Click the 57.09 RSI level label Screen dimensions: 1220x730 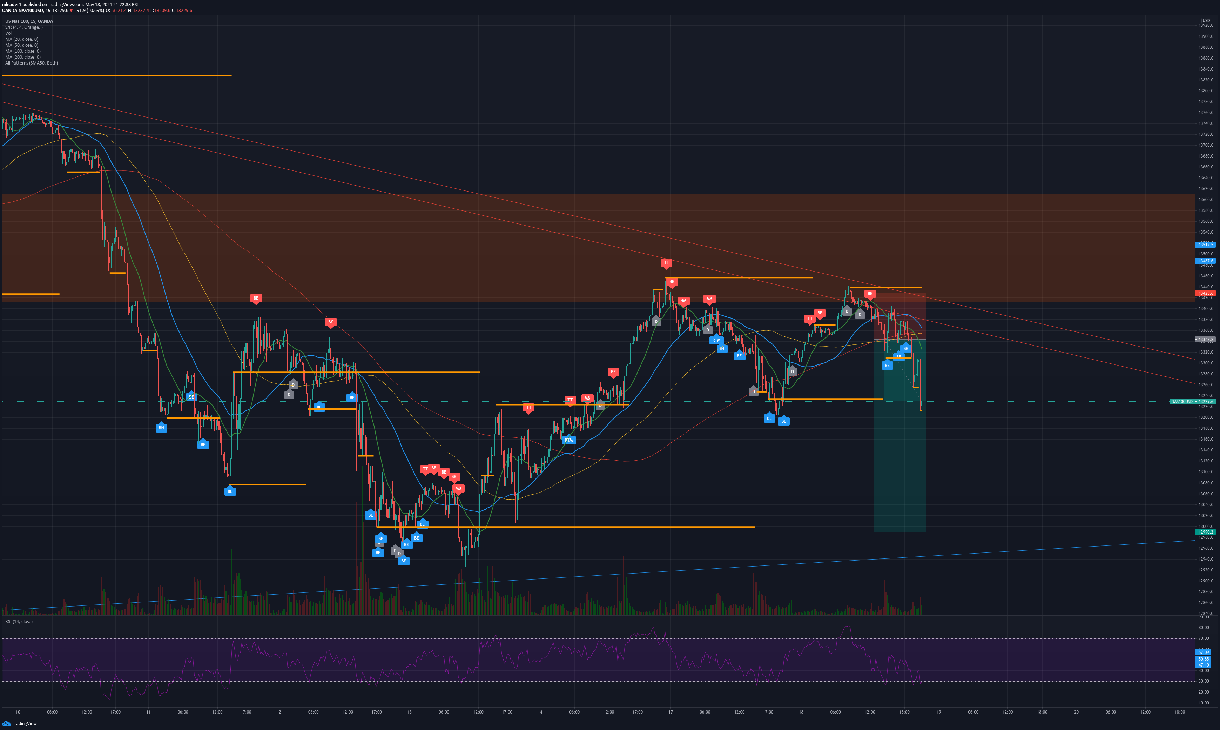[x=1204, y=652]
